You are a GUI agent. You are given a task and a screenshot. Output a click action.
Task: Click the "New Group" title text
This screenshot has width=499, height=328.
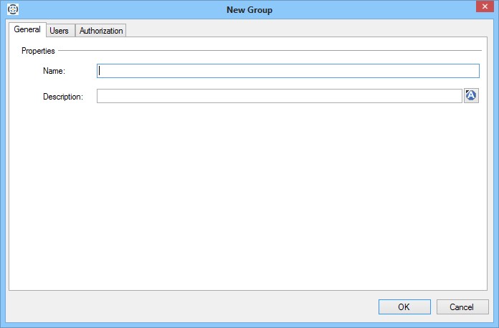click(249, 10)
